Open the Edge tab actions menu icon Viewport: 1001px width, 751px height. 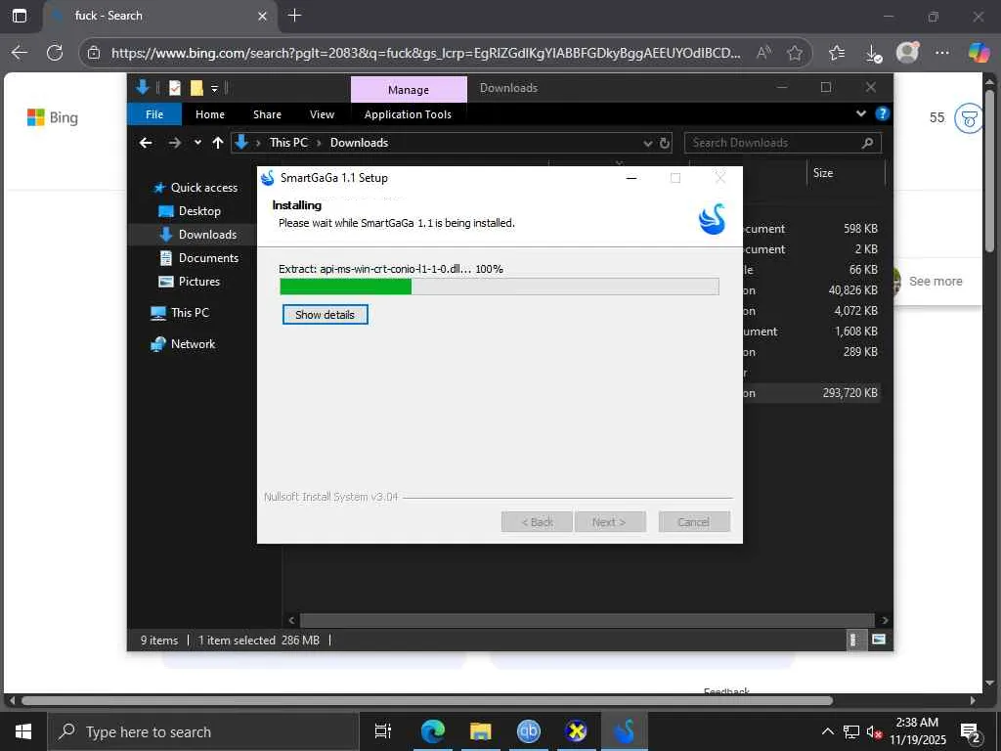pos(20,16)
